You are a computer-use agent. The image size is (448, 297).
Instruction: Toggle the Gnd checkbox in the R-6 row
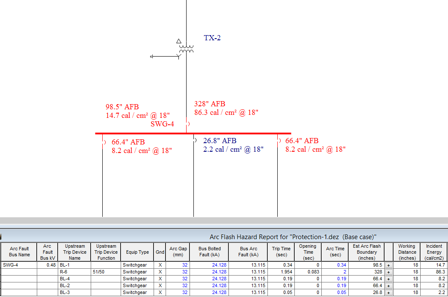(x=160, y=272)
